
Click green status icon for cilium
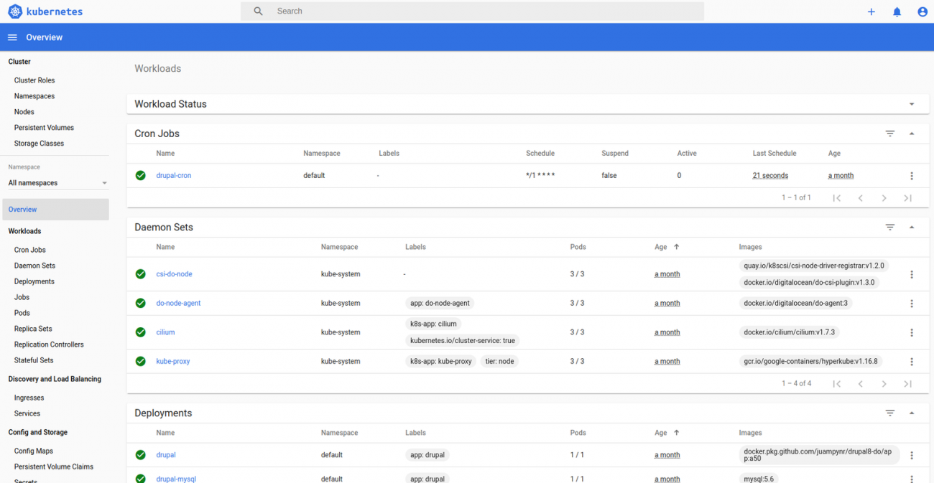141,332
